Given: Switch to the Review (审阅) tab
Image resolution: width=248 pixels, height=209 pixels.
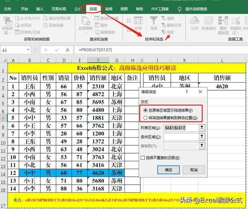Looking at the screenshot, I should [108, 9].
